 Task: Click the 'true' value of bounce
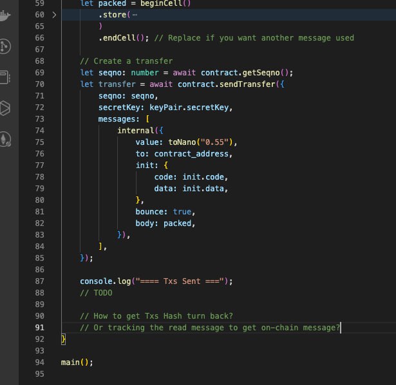point(182,212)
